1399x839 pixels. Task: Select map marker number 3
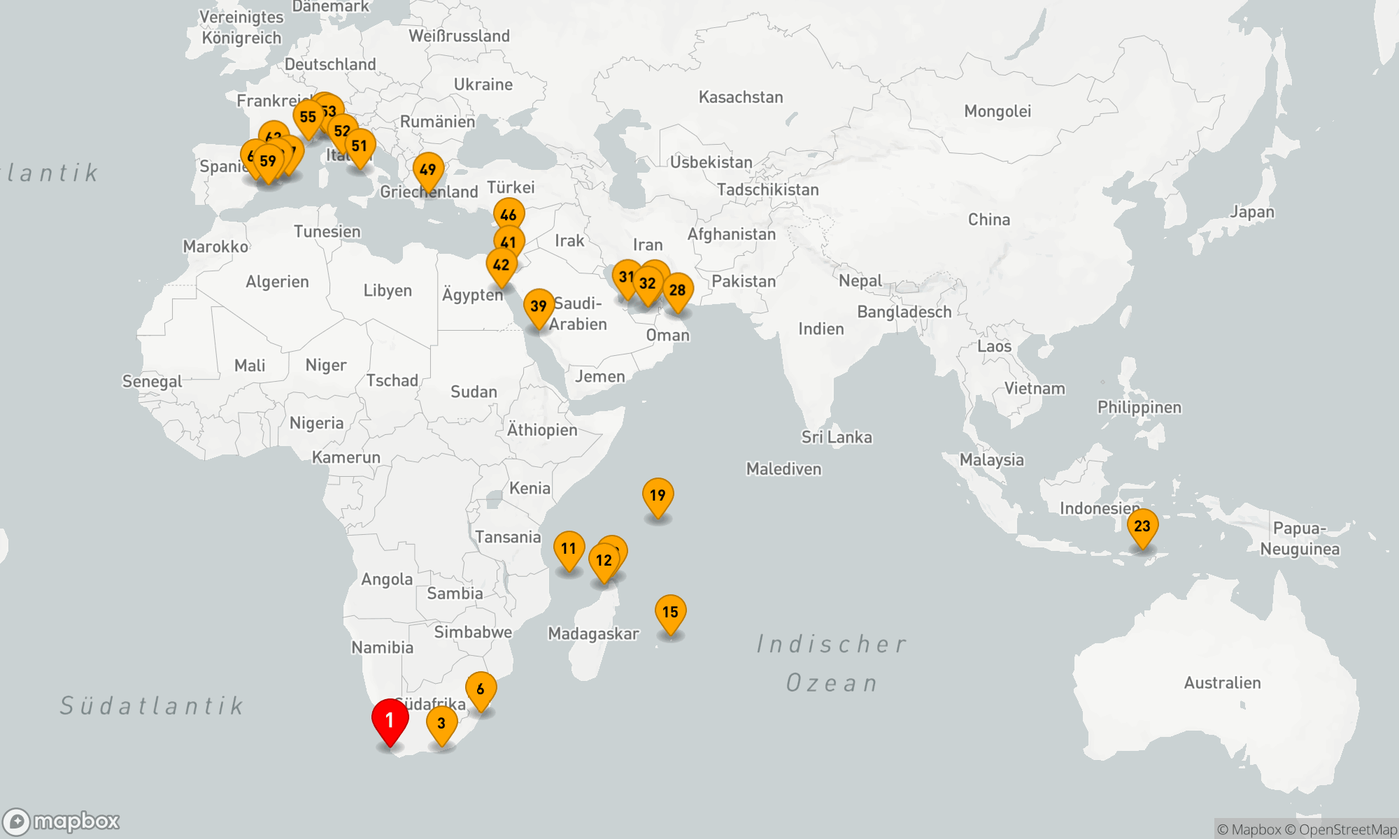pos(441,723)
